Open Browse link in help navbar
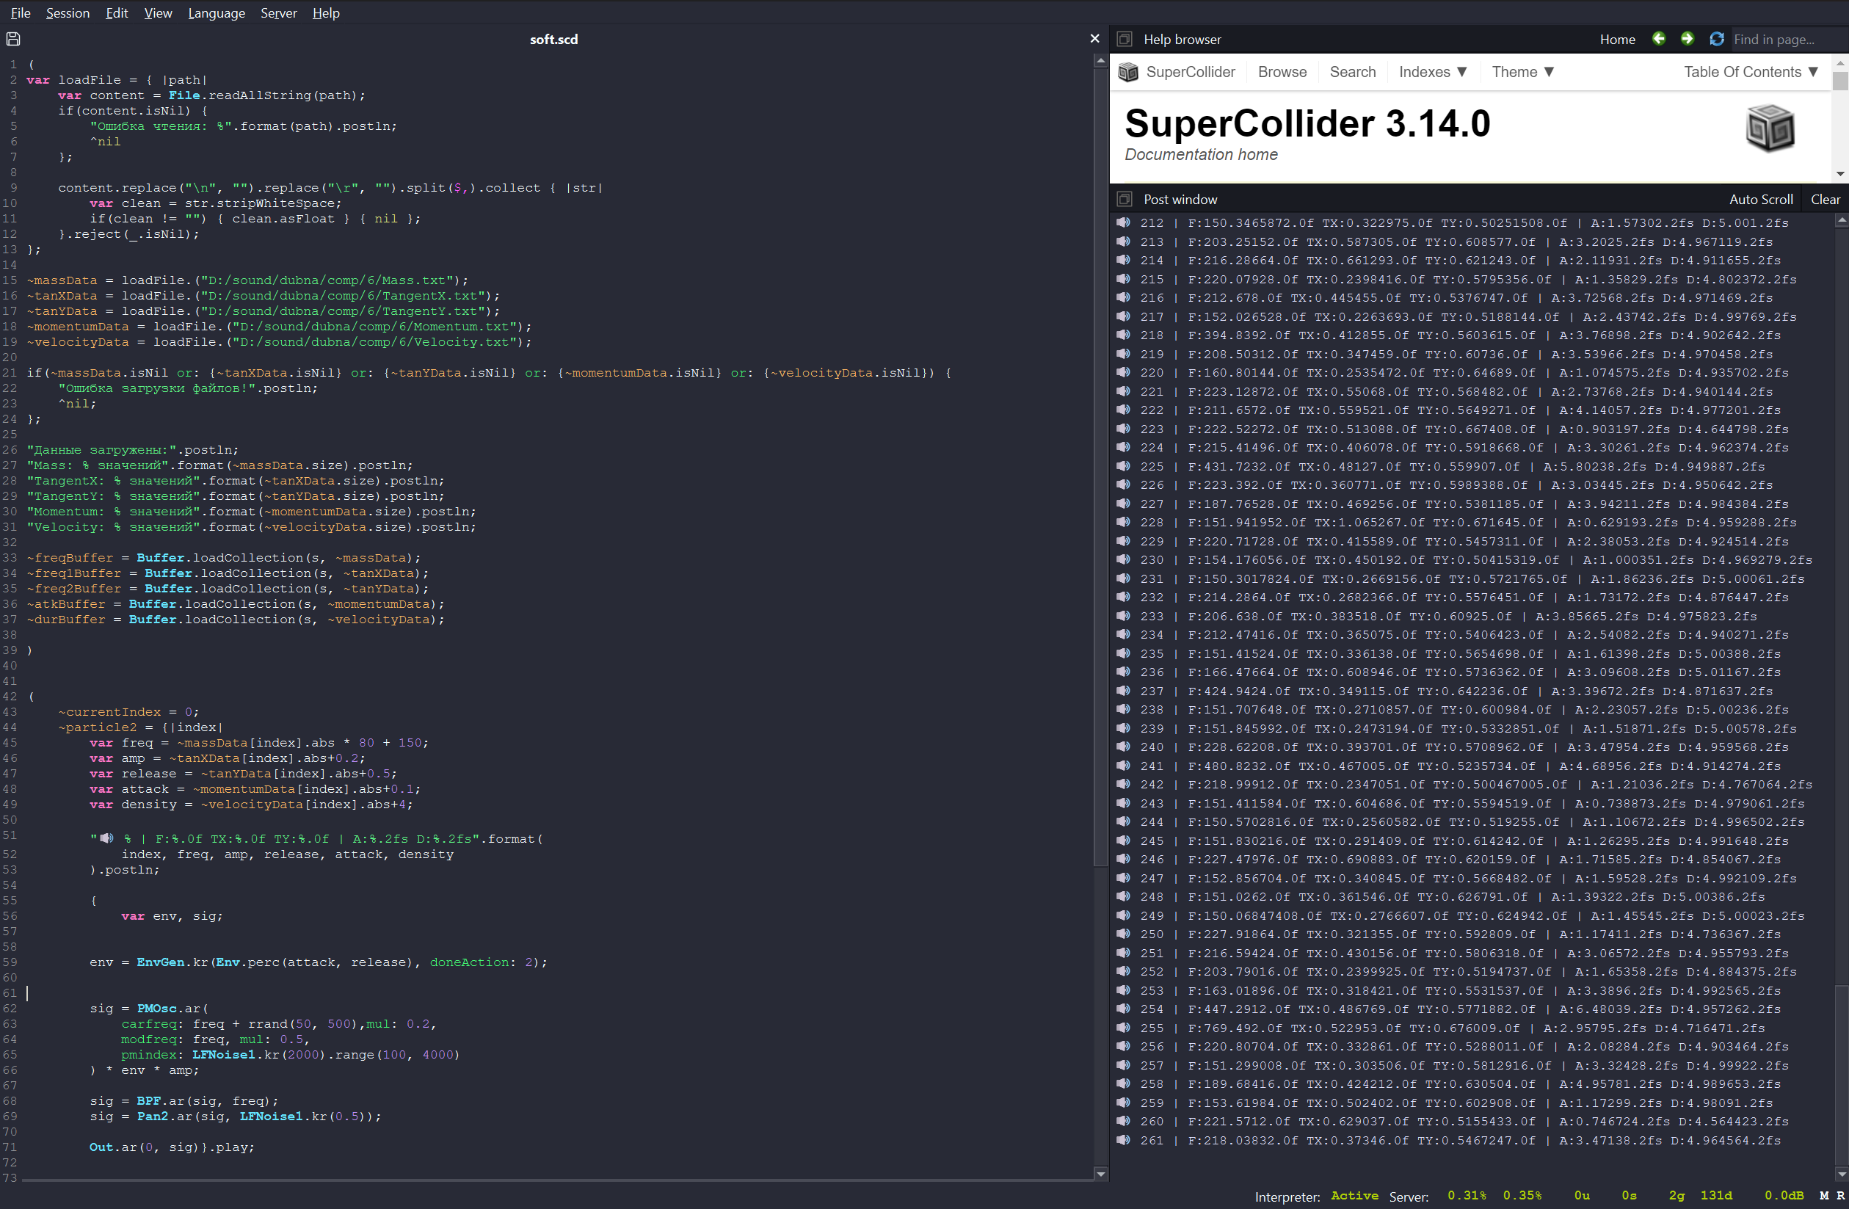 tap(1282, 72)
